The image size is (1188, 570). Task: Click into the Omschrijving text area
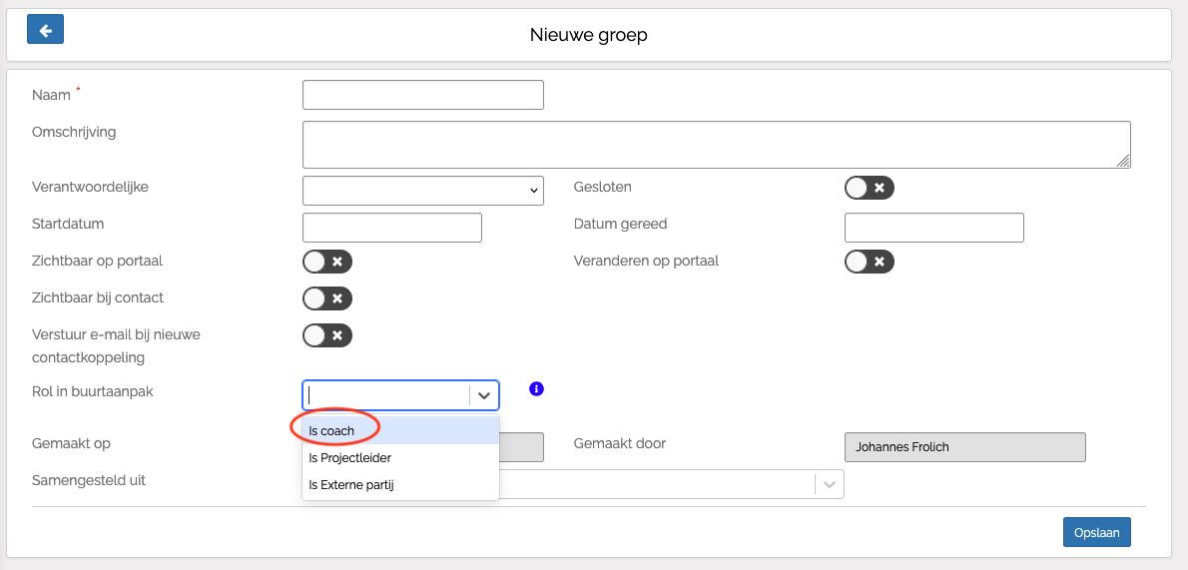pos(715,145)
